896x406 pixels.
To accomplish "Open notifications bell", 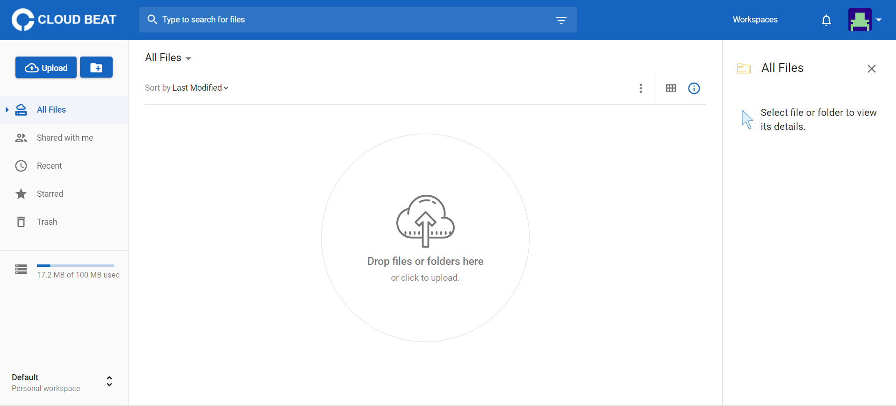I will [x=826, y=20].
